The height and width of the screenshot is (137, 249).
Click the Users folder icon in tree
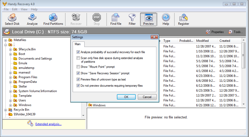15,100
